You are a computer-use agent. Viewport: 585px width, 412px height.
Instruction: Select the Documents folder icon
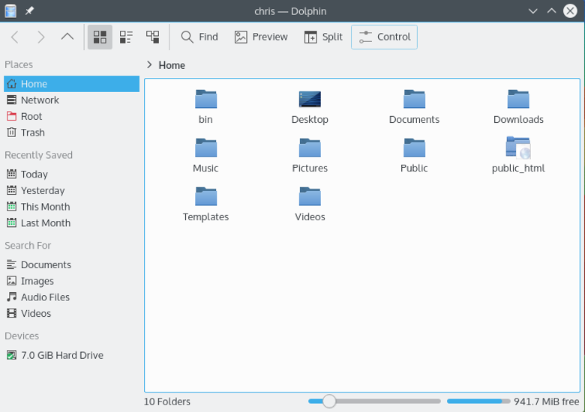414,99
